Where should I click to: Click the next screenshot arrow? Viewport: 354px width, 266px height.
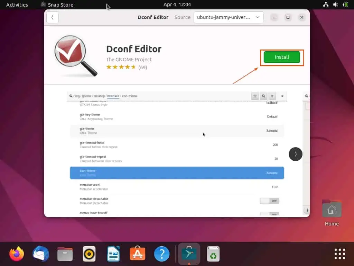(296, 154)
